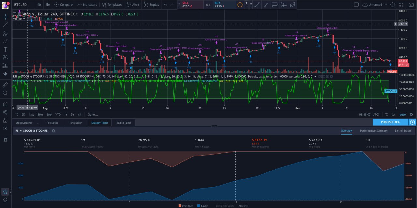Open the Indicators menu

(x=87, y=5)
